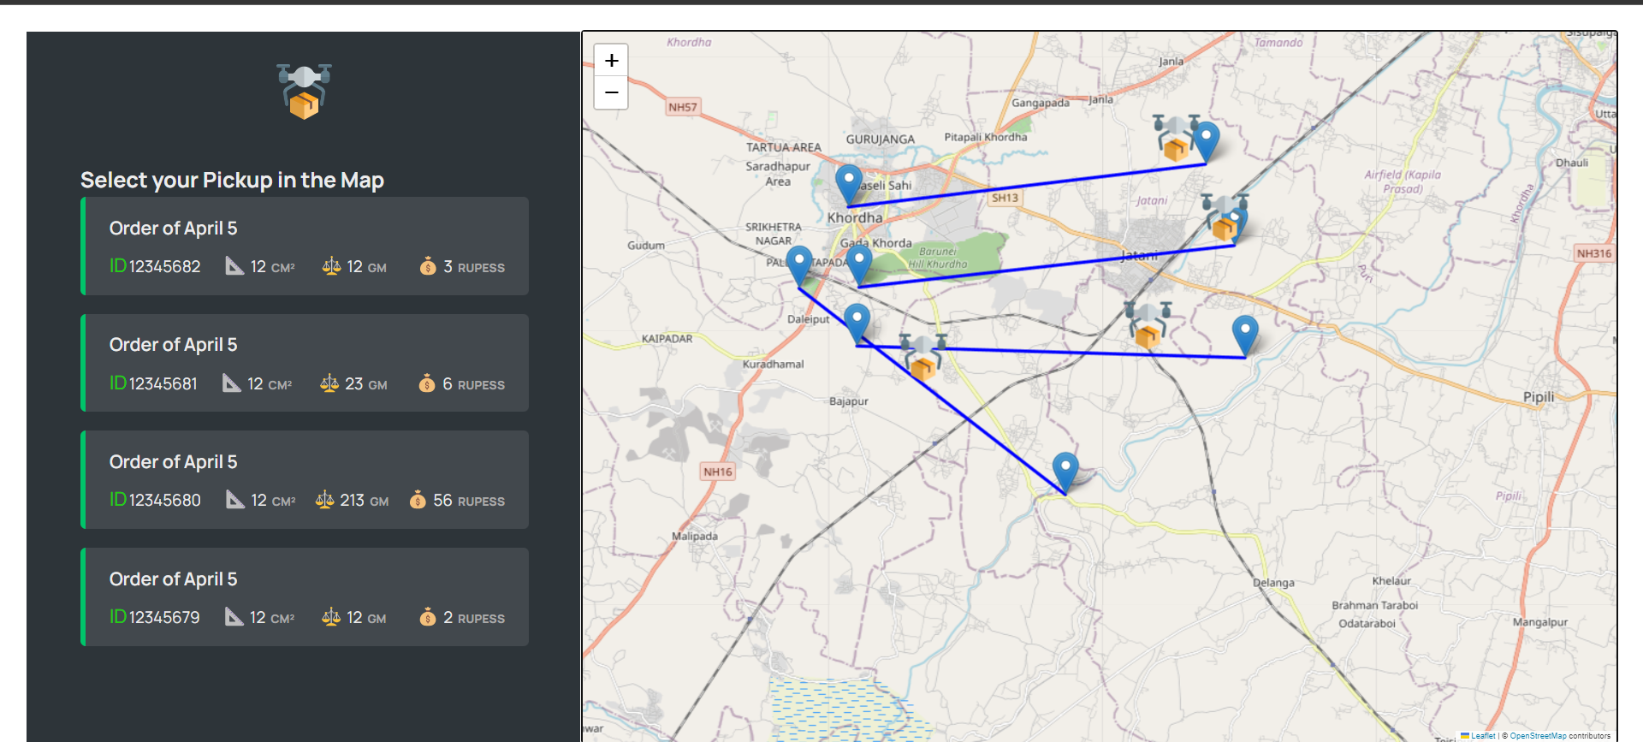Click the weight scale icon for order 12345681
Image resolution: width=1643 pixels, height=742 pixels.
point(329,383)
